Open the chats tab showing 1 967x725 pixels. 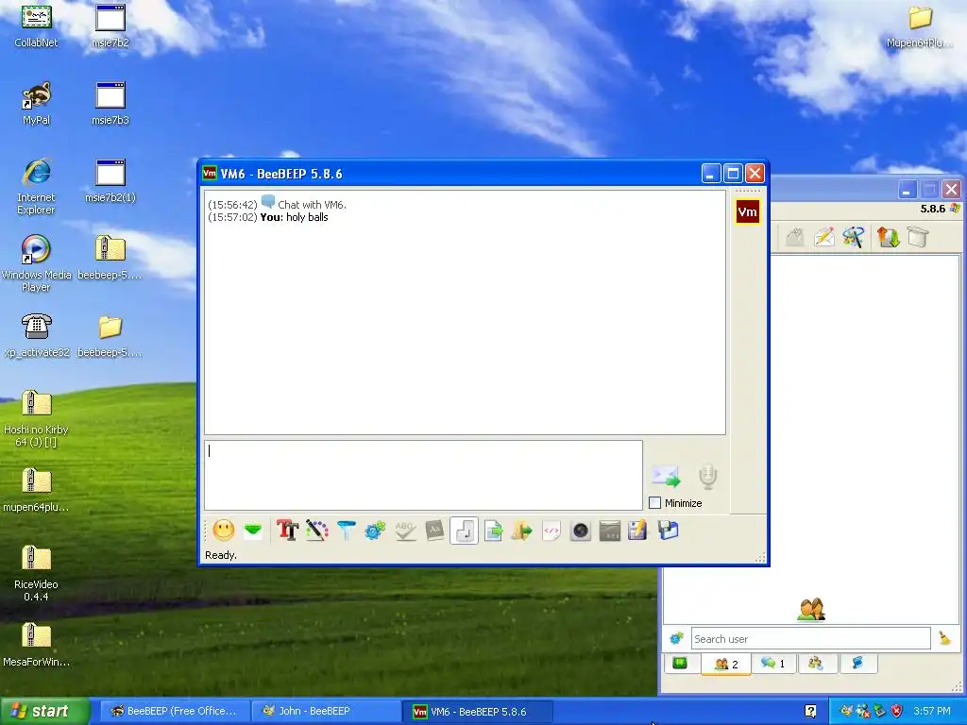pos(772,664)
